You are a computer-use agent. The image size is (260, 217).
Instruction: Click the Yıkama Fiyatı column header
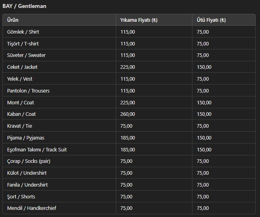[139, 20]
